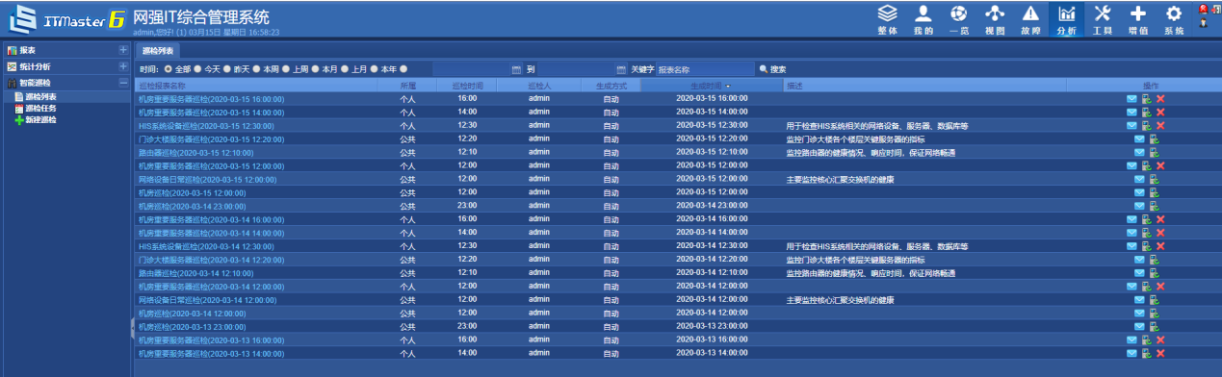Open the end date calendar picker
This screenshot has width=1222, height=377.
(x=621, y=69)
